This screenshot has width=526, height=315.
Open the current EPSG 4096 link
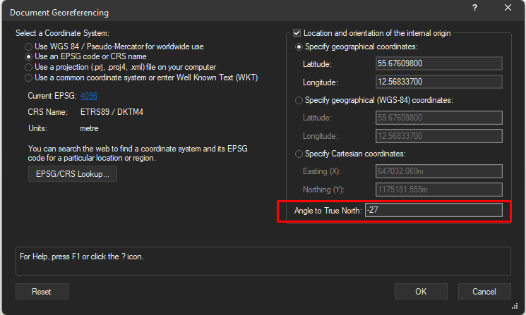tap(89, 96)
